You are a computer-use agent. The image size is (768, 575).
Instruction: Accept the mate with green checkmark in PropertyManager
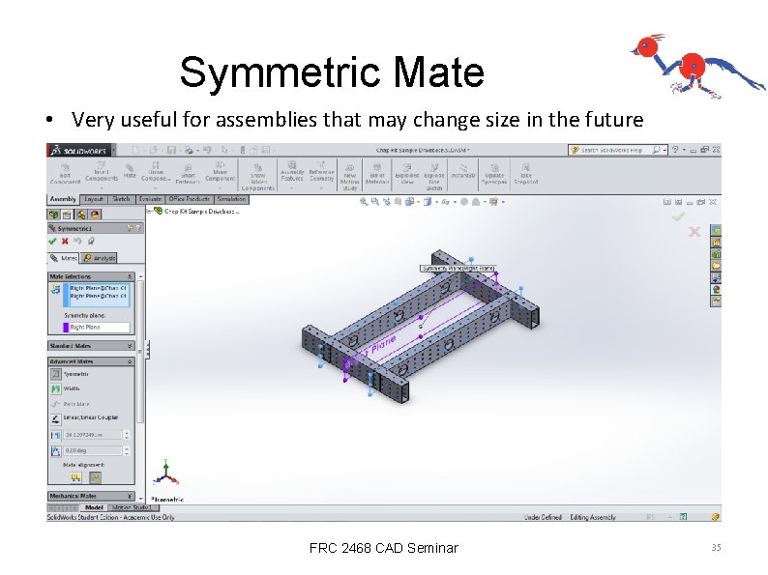click(x=53, y=241)
